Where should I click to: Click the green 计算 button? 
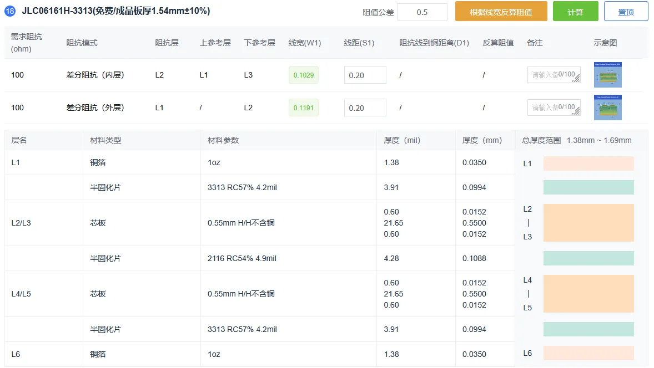tap(575, 11)
